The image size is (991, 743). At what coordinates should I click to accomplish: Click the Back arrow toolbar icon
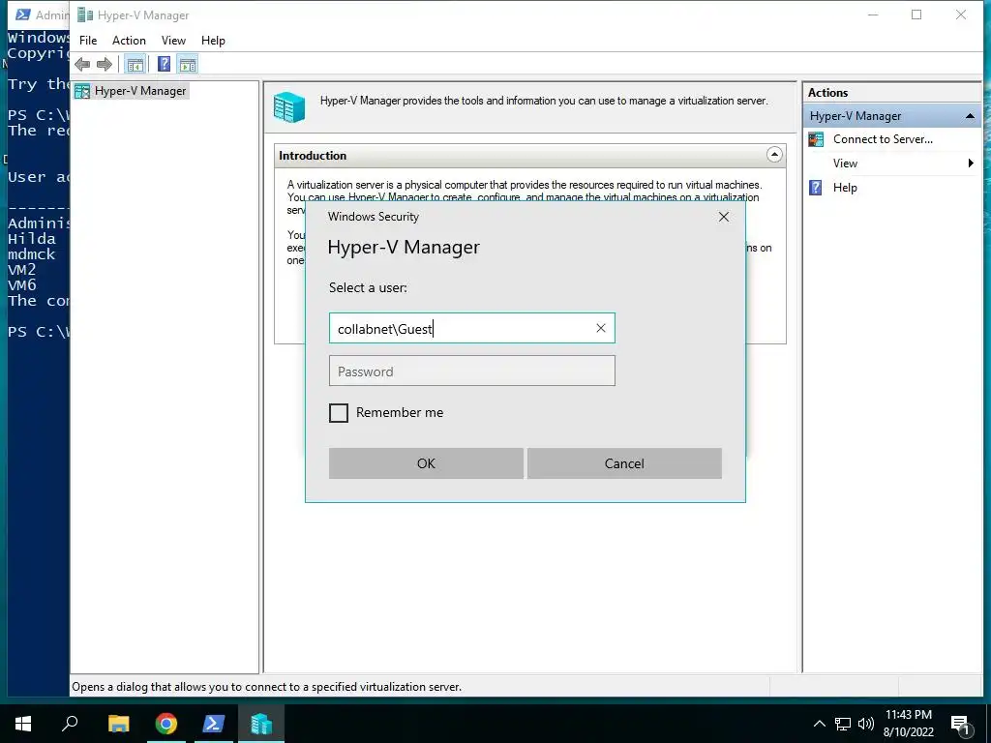(x=82, y=64)
